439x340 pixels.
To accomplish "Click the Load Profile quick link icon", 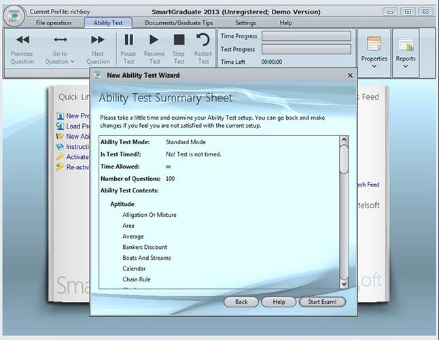I will [x=60, y=126].
